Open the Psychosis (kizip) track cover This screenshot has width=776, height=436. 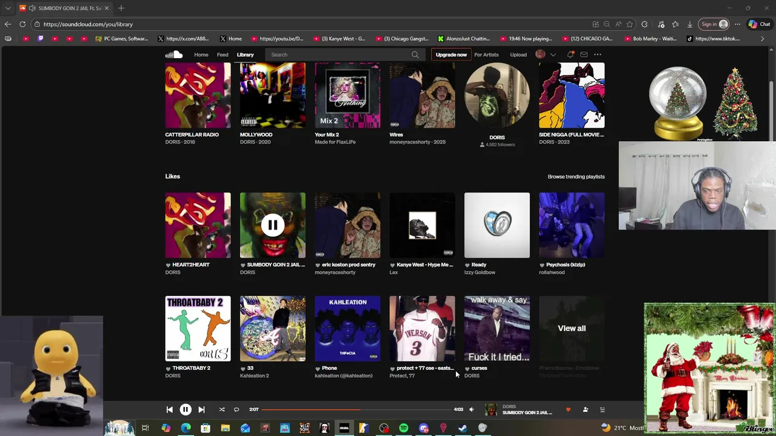click(572, 225)
